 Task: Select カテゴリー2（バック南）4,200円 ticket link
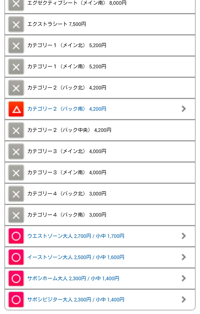click(67, 109)
